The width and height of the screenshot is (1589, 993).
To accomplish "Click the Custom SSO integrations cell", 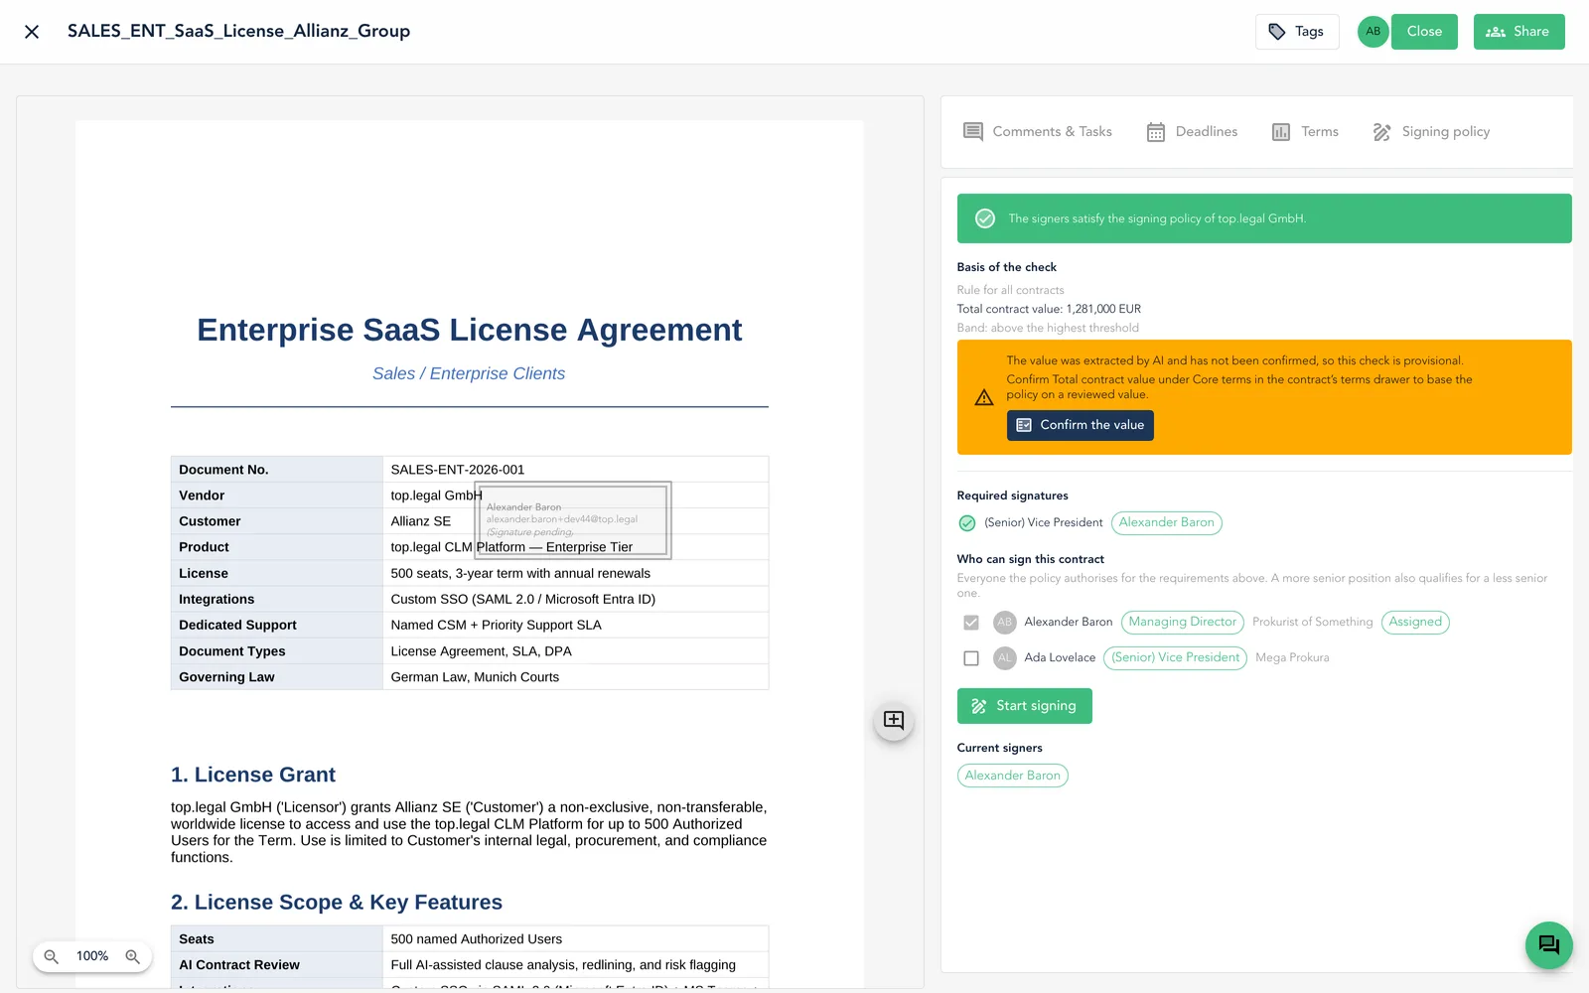I will coord(576,600).
